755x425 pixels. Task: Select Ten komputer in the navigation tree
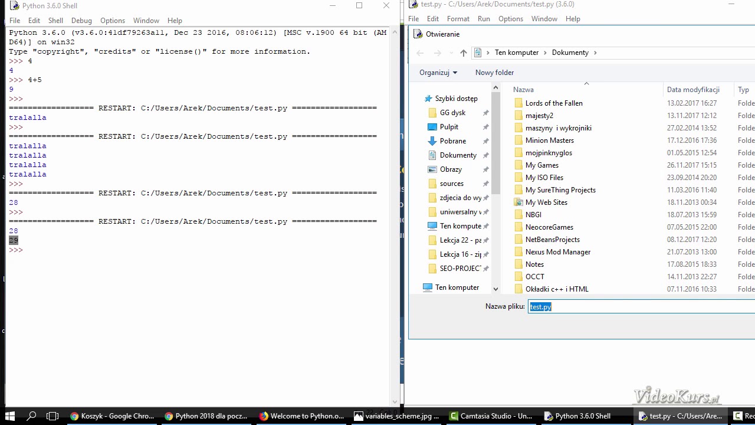click(457, 287)
